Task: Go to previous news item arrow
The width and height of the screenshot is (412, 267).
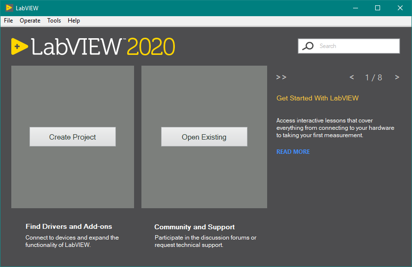Action: pos(352,77)
